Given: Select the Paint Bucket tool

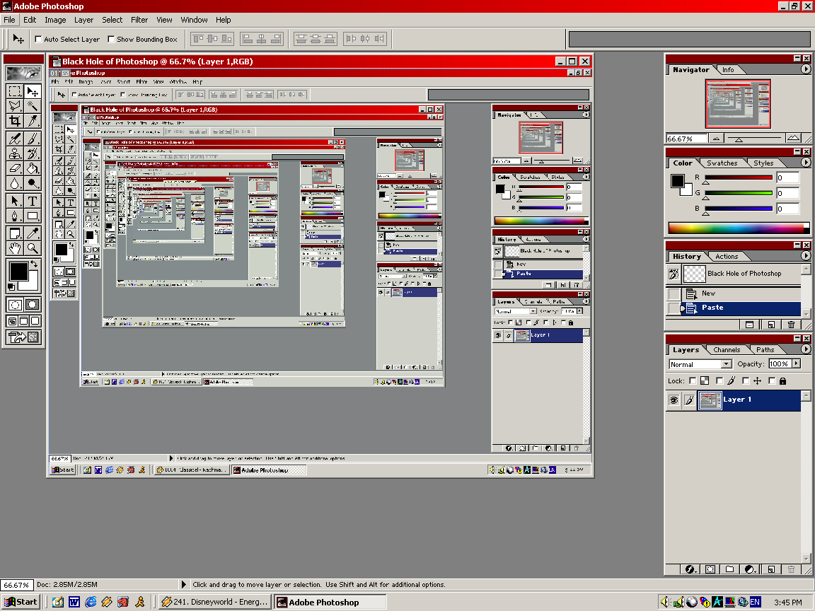Looking at the screenshot, I should [33, 168].
